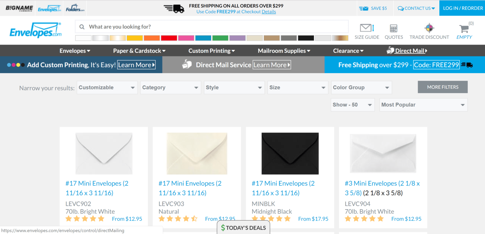
Task: Open the Size Guide envelope icon
Action: 366,28
